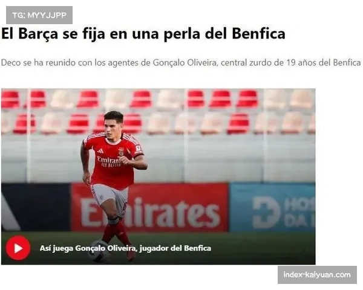This screenshot has width=363, height=290.
Task: Click the sleeve badge on the player's arm
Action: pos(139,149)
